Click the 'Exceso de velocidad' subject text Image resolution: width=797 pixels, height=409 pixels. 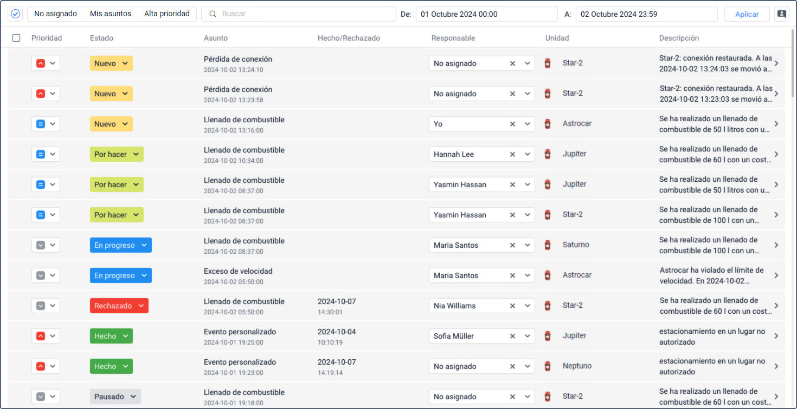(x=238, y=271)
